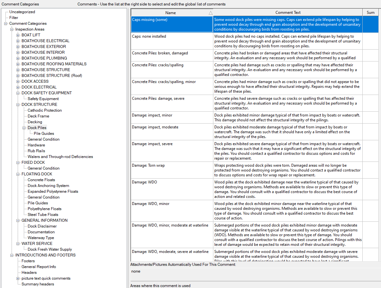Screen dimensions: 381x288
Task: Select 'Concrete Piles: cracks/spalling, minor' row
Action: (x=255, y=87)
